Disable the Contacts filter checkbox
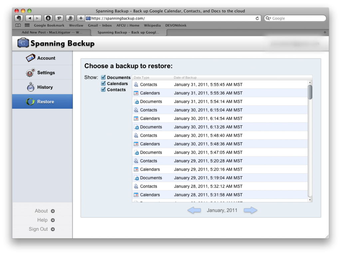Image resolution: width=341 pixels, height=255 pixels. (103, 89)
